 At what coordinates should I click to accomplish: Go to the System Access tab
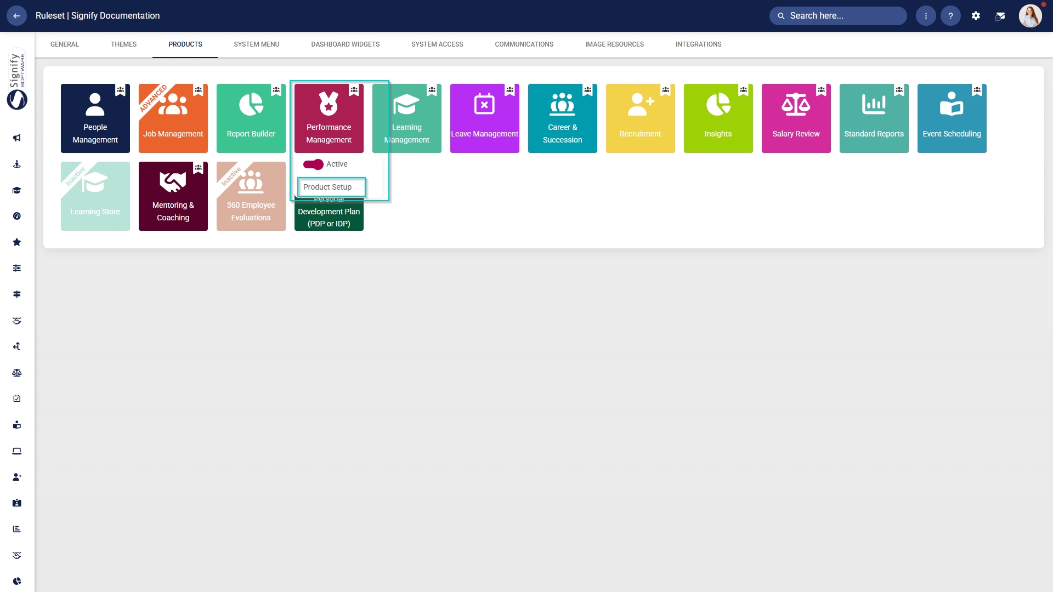437,44
